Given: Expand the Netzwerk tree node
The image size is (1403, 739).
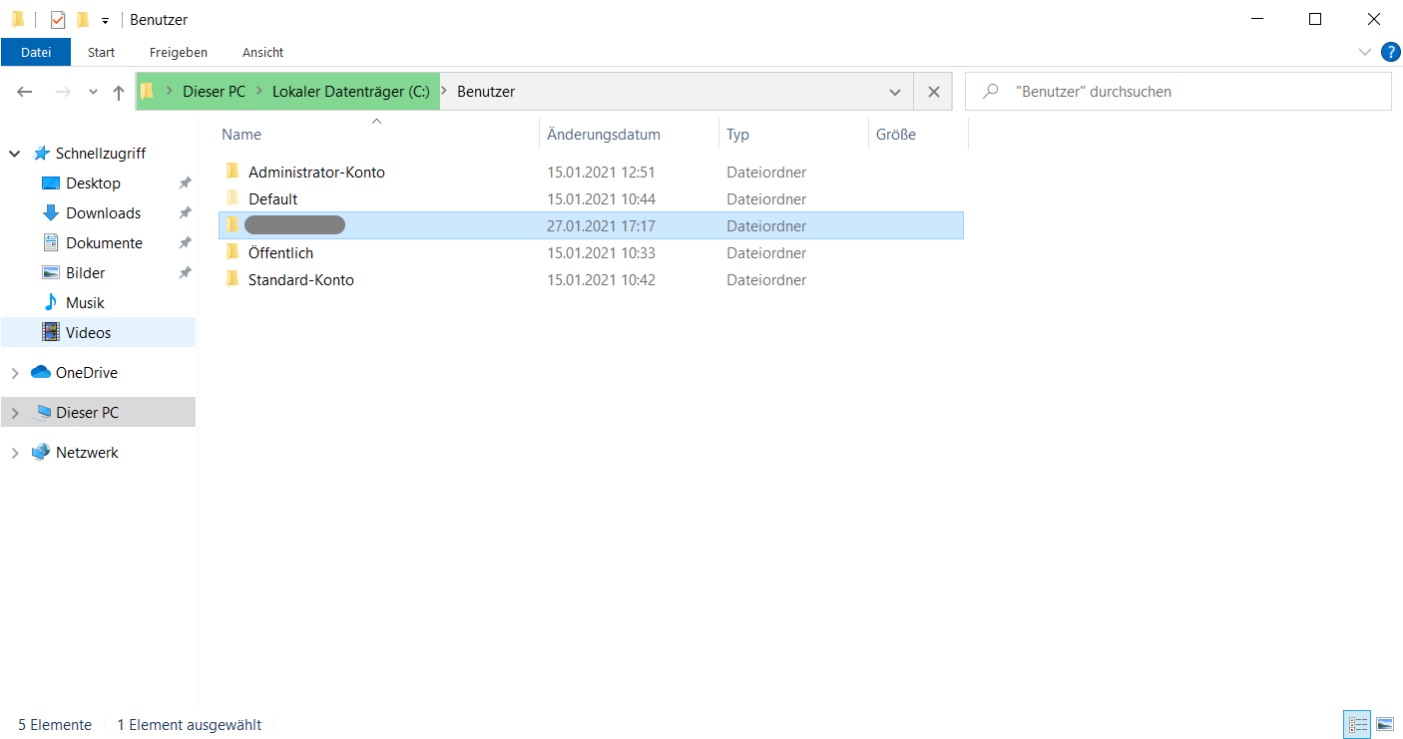Looking at the screenshot, I should [15, 453].
